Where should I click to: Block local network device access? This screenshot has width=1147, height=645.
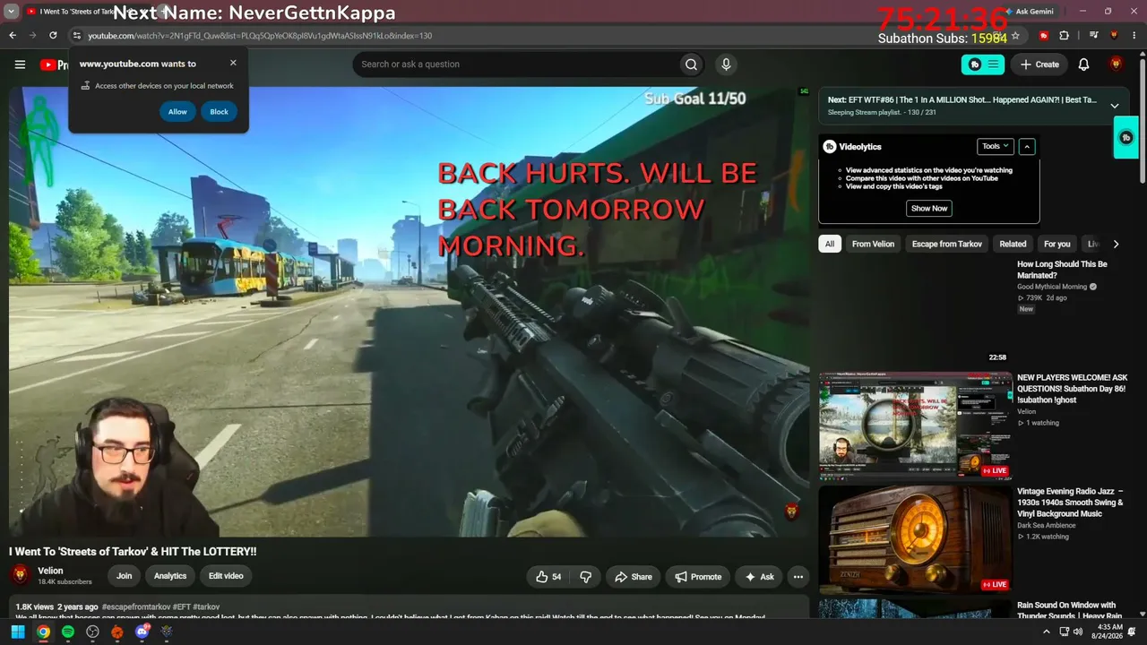[219, 112]
